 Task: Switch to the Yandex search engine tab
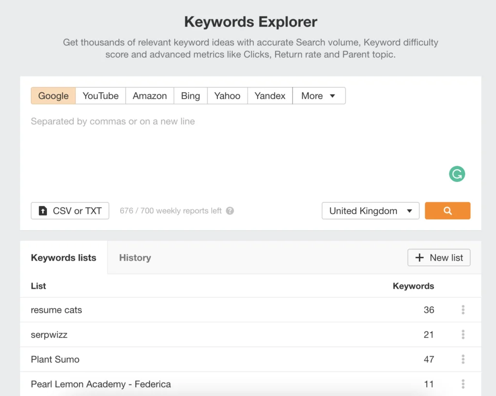coord(270,96)
